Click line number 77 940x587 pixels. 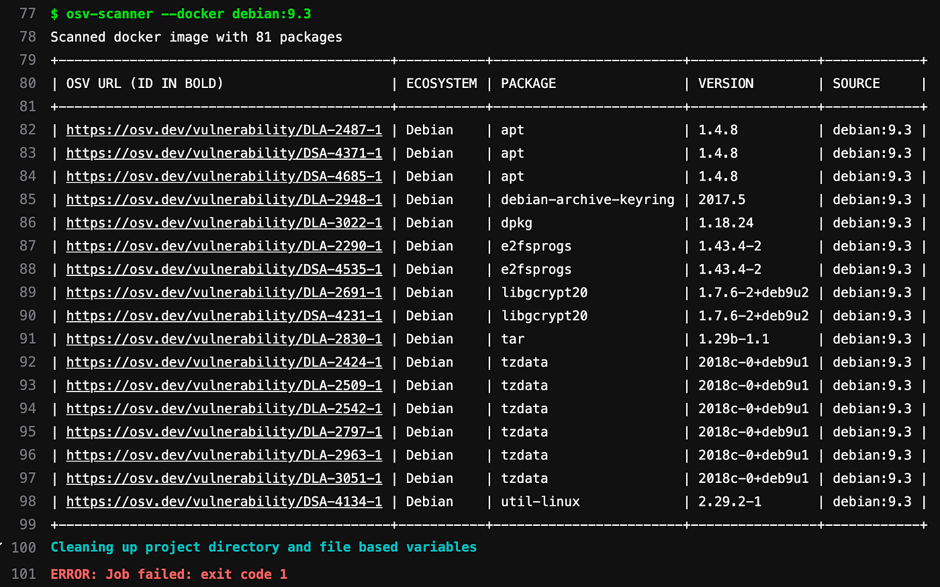tap(28, 14)
